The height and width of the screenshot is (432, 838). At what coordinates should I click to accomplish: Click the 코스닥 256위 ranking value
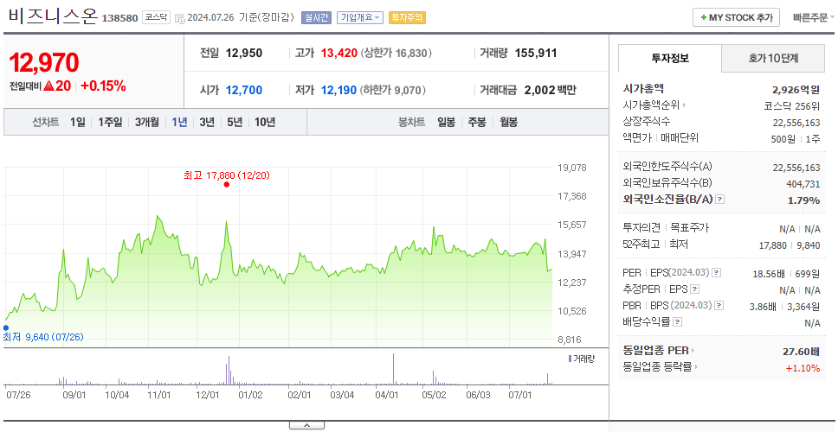tap(792, 105)
